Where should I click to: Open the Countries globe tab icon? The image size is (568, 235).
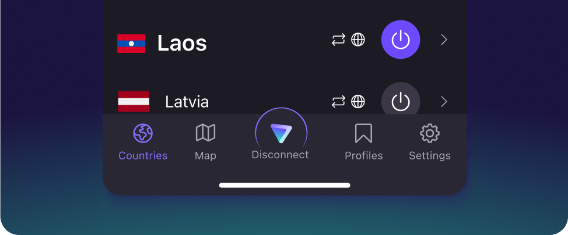pyautogui.click(x=143, y=133)
